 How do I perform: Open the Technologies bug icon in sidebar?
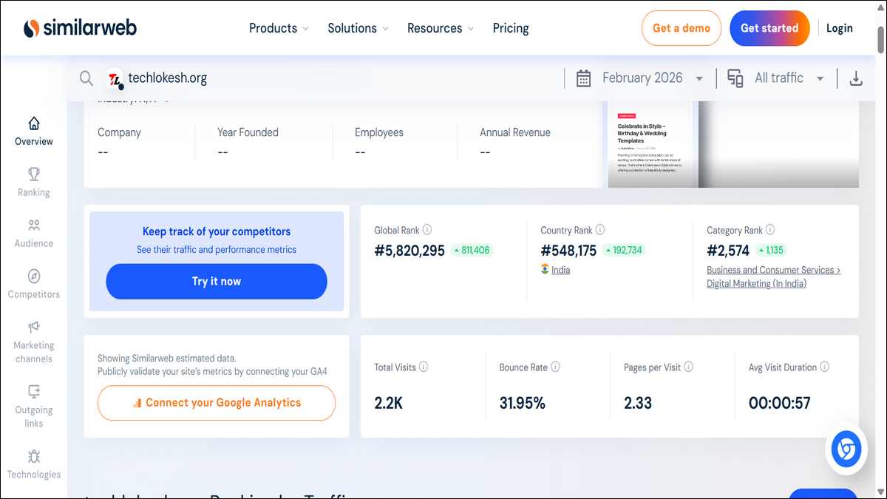click(34, 456)
